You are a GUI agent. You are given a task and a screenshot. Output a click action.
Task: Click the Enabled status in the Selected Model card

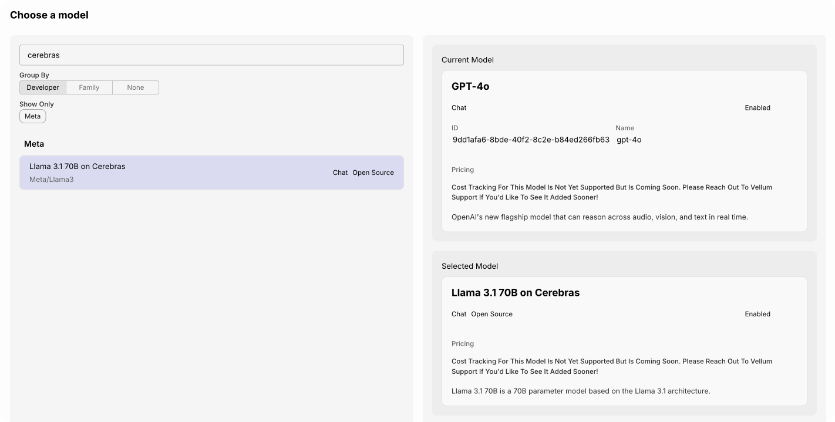coord(757,314)
